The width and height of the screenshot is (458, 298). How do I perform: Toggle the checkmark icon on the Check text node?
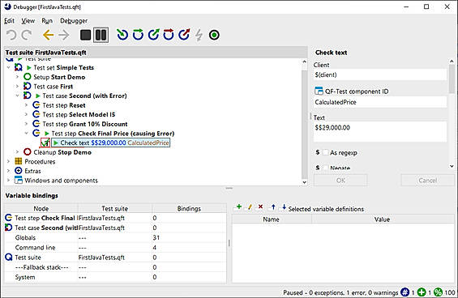(x=45, y=143)
